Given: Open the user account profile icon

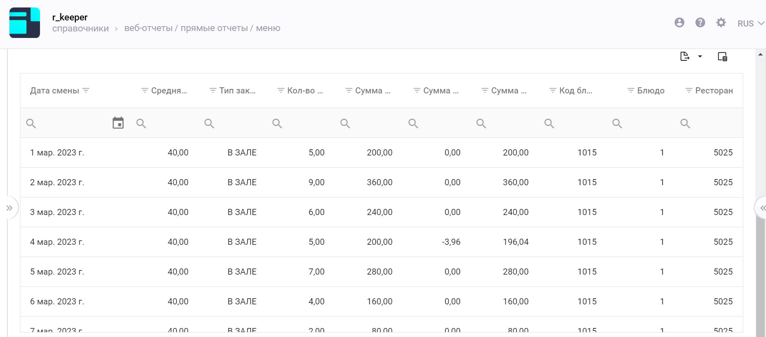Looking at the screenshot, I should click(x=679, y=23).
